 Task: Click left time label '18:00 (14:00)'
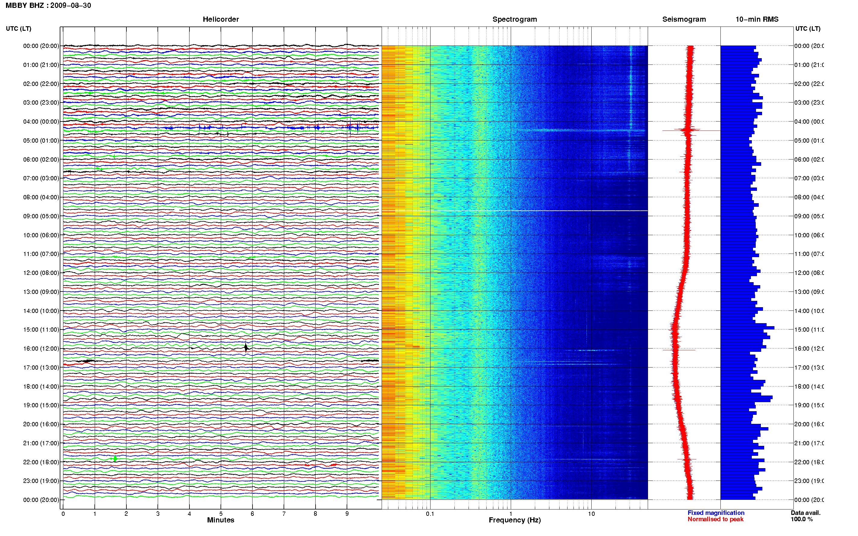tap(41, 386)
